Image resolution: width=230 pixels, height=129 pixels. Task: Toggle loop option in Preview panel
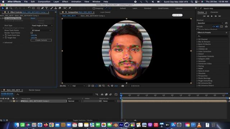(x=226, y=27)
